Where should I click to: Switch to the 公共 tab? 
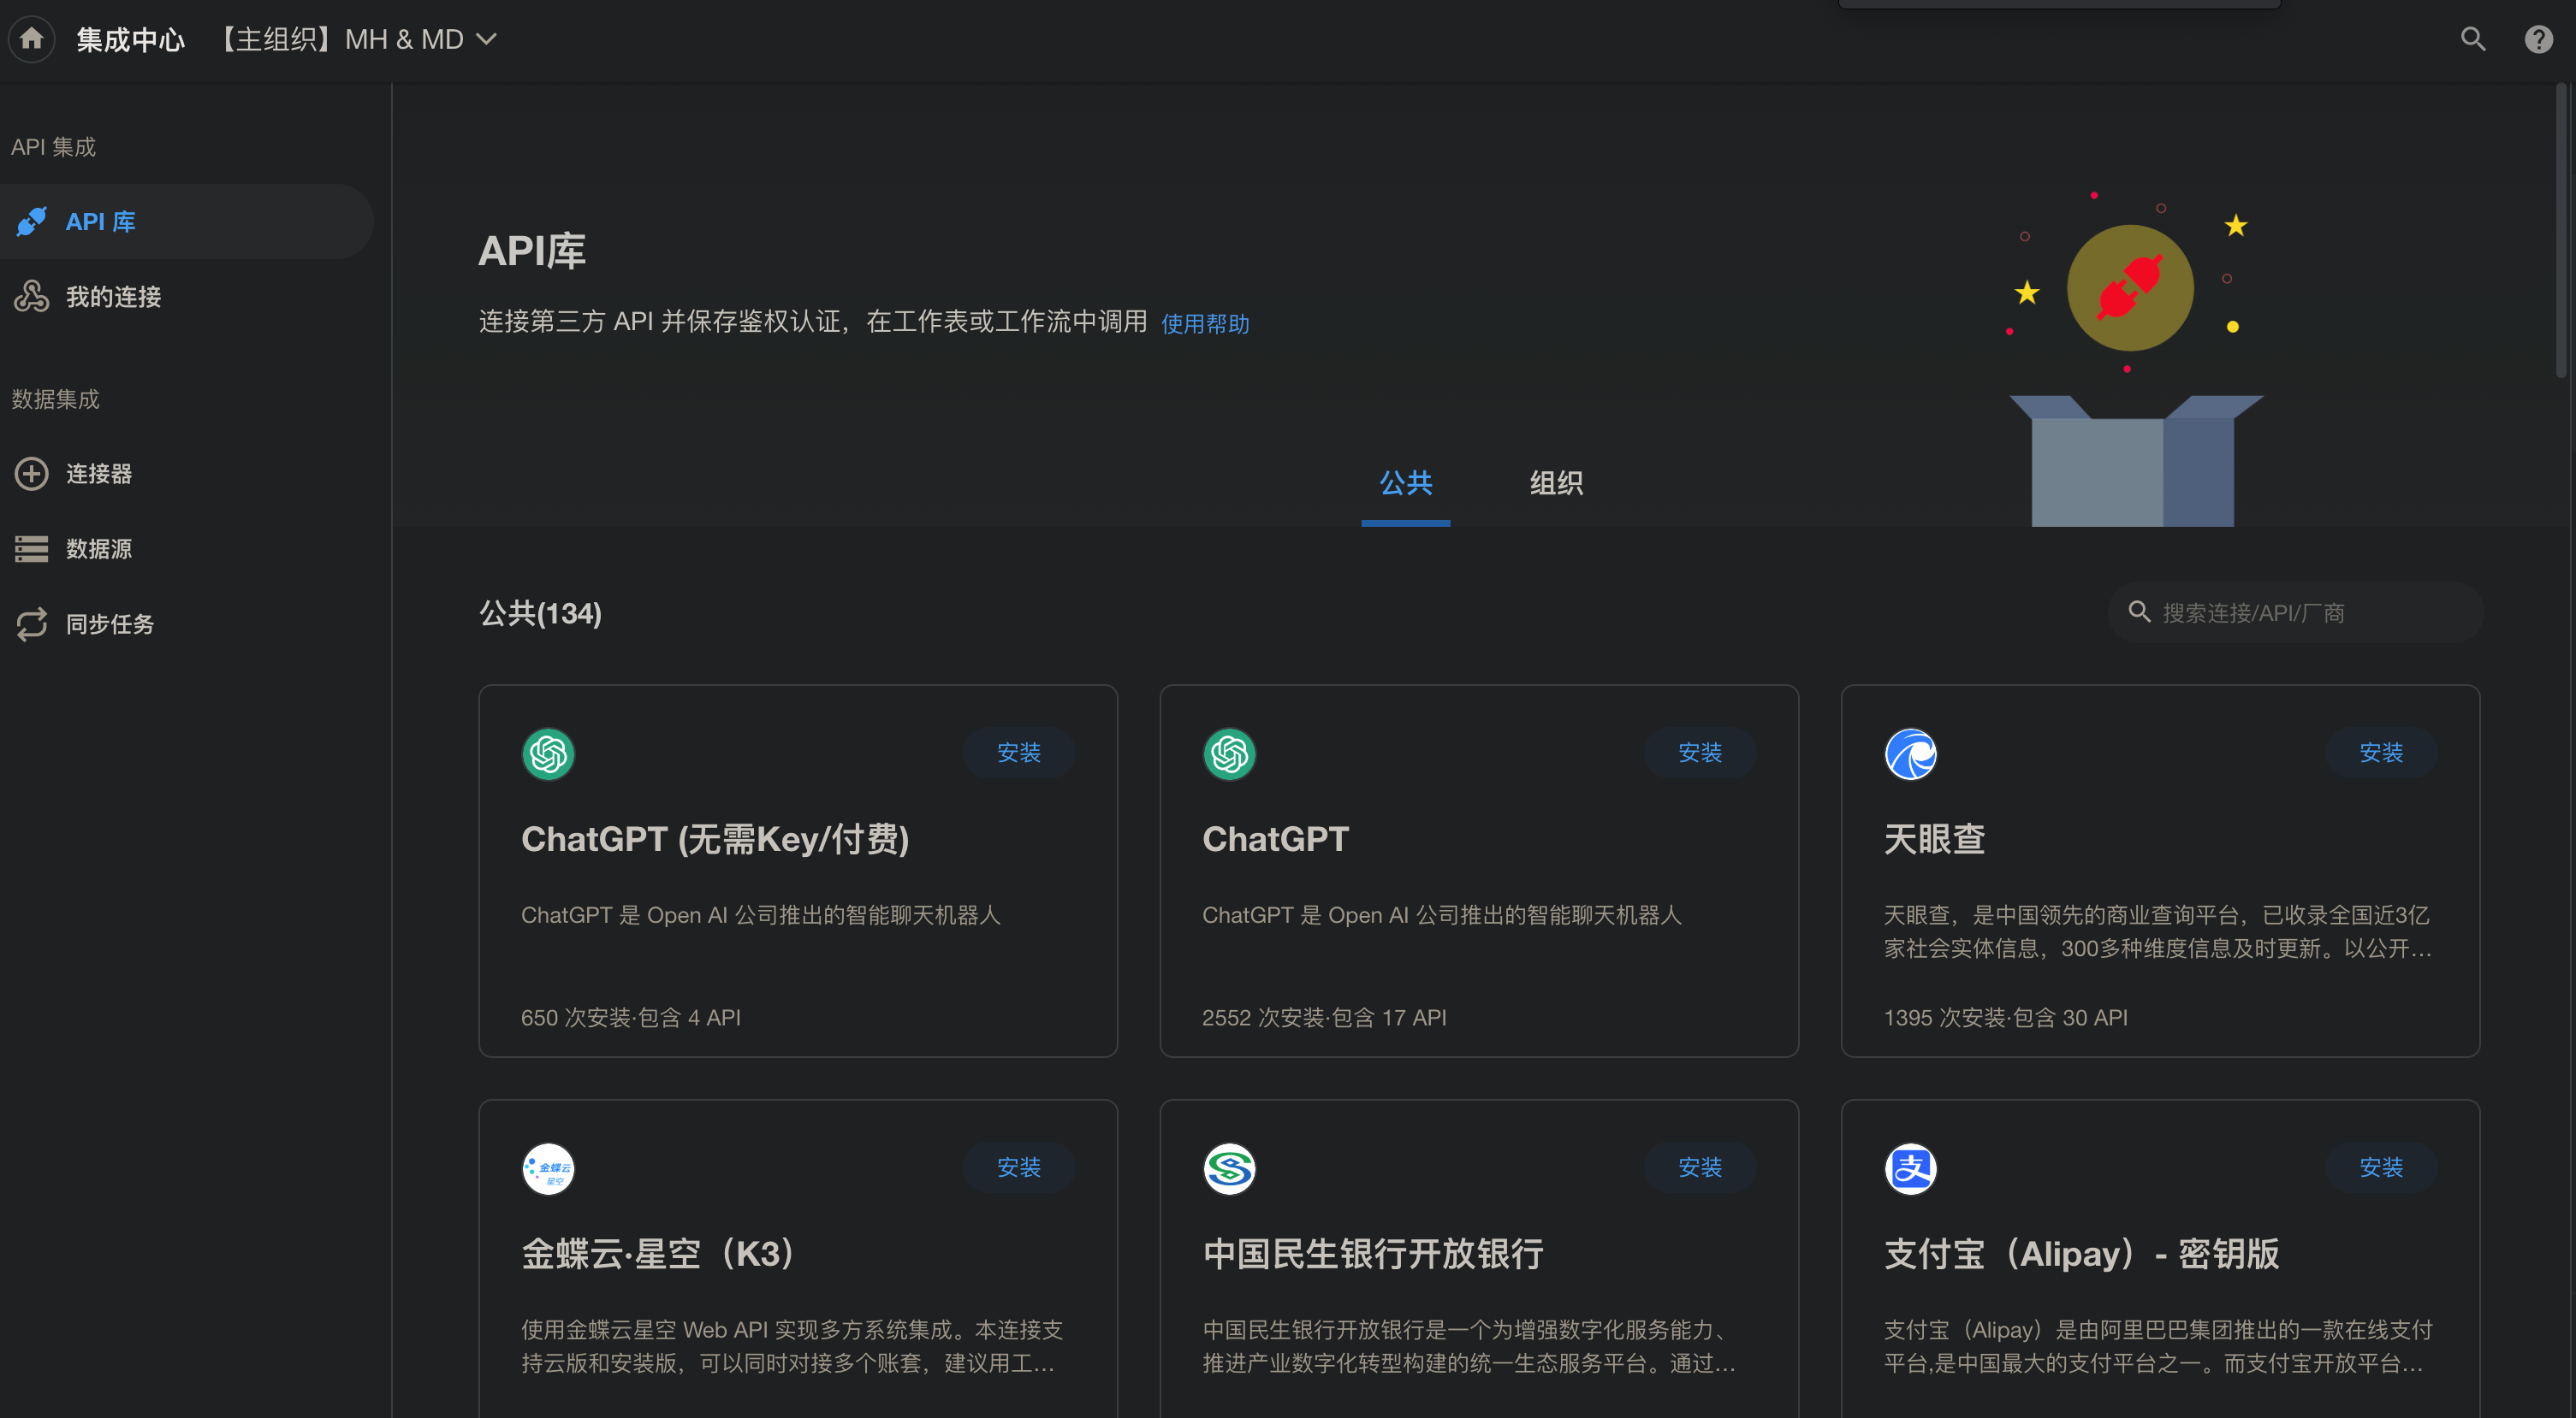[x=1405, y=484]
